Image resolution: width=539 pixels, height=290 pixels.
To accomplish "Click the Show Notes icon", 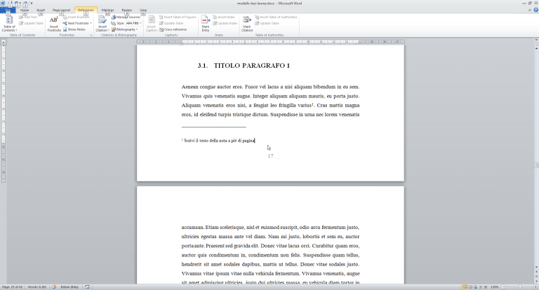I will [65, 29].
